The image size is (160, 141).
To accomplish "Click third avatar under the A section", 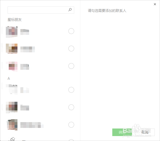I will click(12, 125).
